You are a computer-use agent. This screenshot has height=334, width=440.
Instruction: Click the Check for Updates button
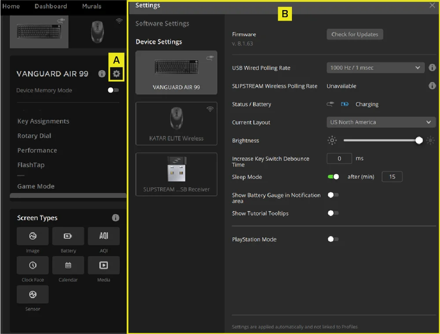(x=355, y=34)
